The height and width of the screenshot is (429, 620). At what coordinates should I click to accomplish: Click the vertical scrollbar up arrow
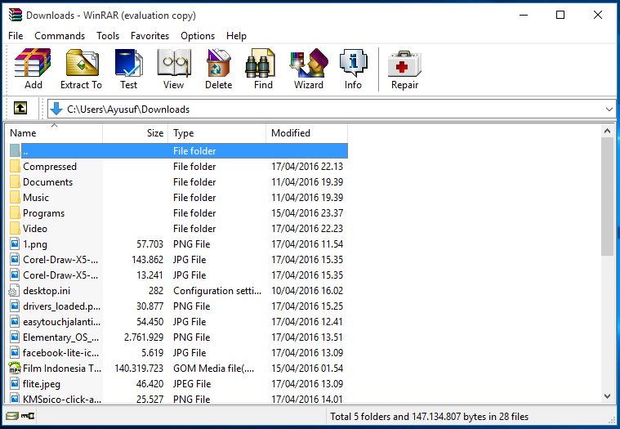click(608, 131)
